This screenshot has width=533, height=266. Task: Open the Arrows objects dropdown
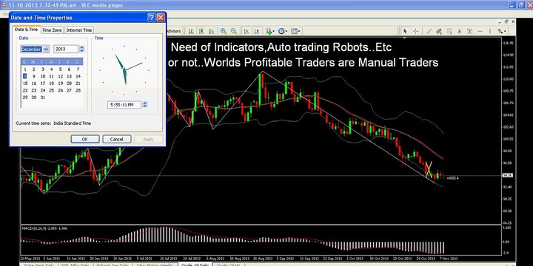point(502,31)
